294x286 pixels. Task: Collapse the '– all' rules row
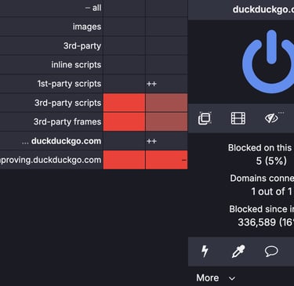93,8
